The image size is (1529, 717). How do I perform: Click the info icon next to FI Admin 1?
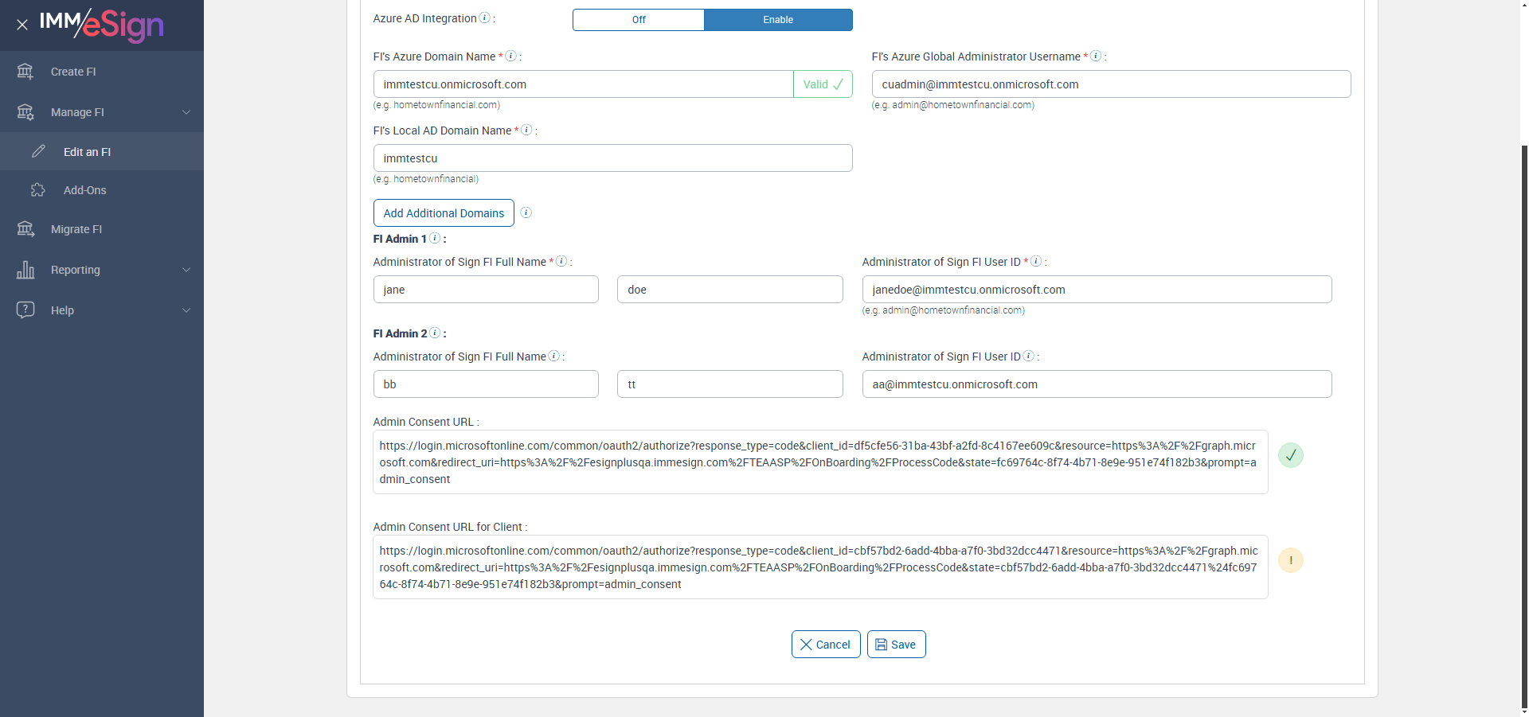tap(435, 239)
